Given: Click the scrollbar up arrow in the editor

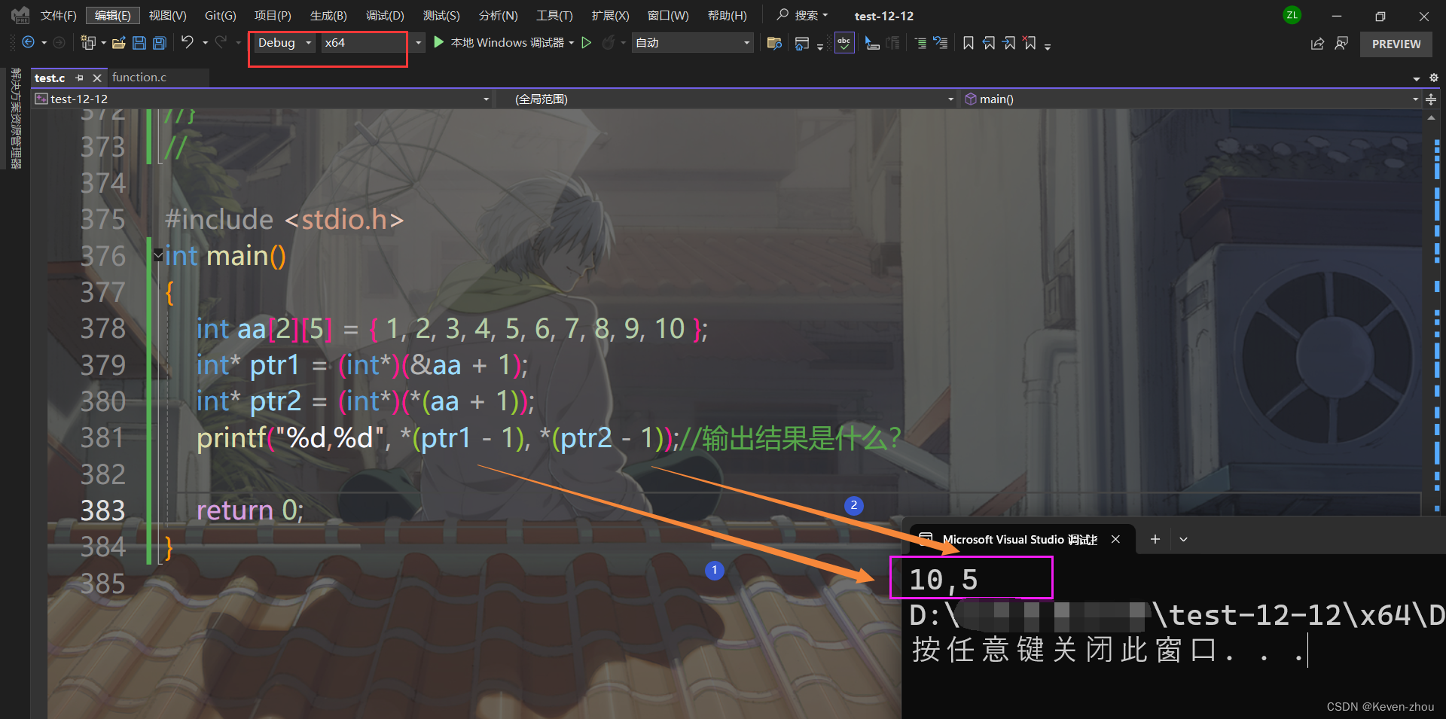Looking at the screenshot, I should click(1432, 117).
